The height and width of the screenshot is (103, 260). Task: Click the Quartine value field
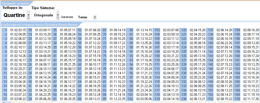pyautogui.click(x=14, y=15)
